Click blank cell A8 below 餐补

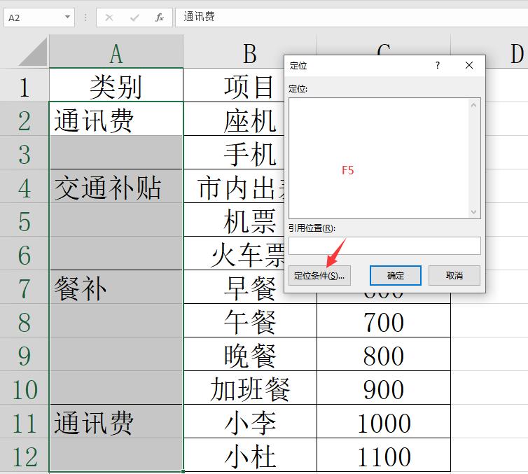[116, 321]
